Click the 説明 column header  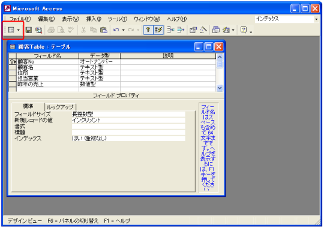click(x=168, y=56)
